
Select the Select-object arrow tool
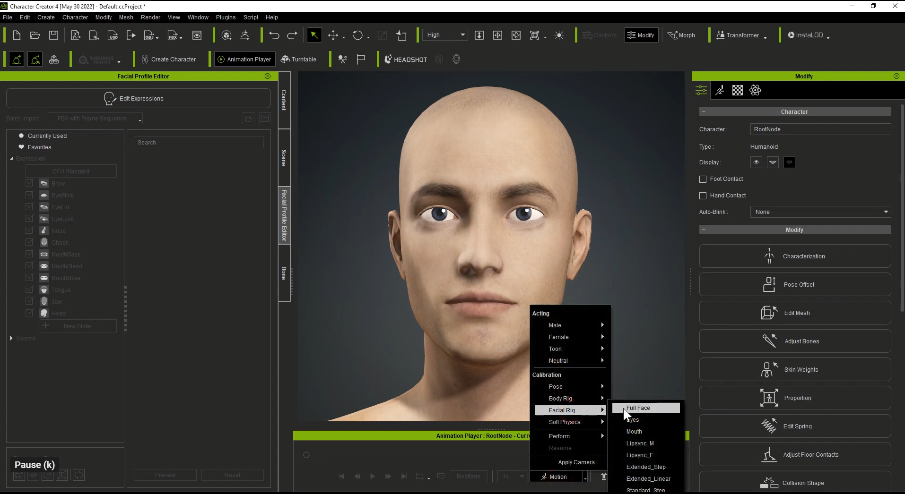(314, 35)
